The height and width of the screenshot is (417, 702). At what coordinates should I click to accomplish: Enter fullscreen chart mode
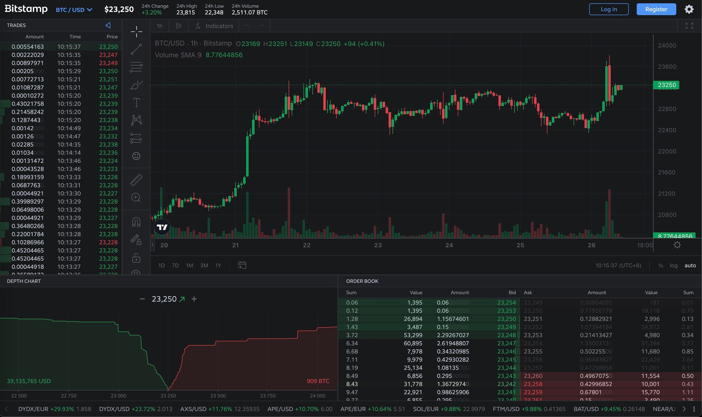click(x=689, y=26)
